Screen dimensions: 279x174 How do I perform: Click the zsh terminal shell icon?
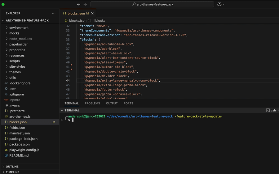click(x=268, y=111)
